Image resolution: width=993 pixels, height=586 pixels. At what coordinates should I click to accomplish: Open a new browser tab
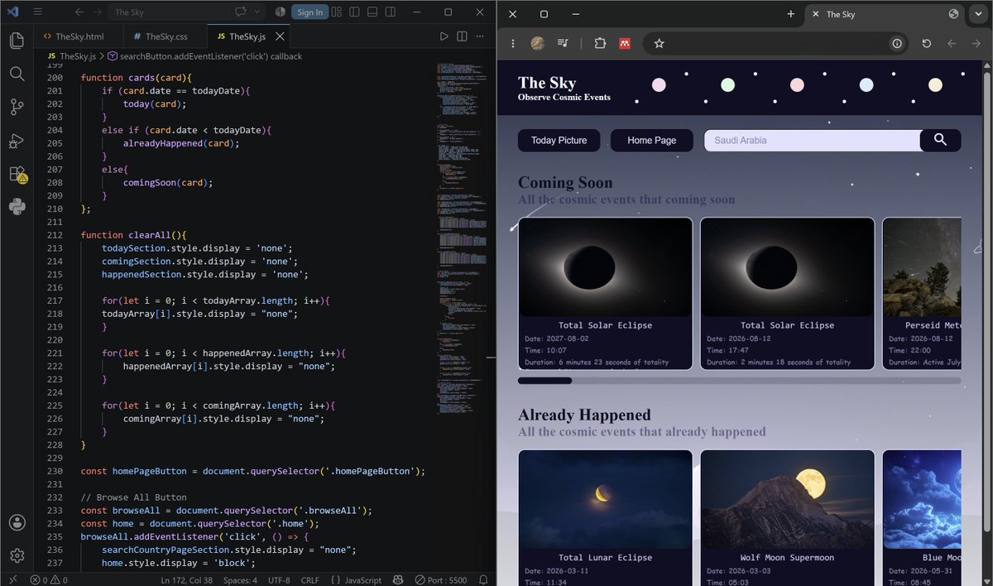(x=790, y=14)
